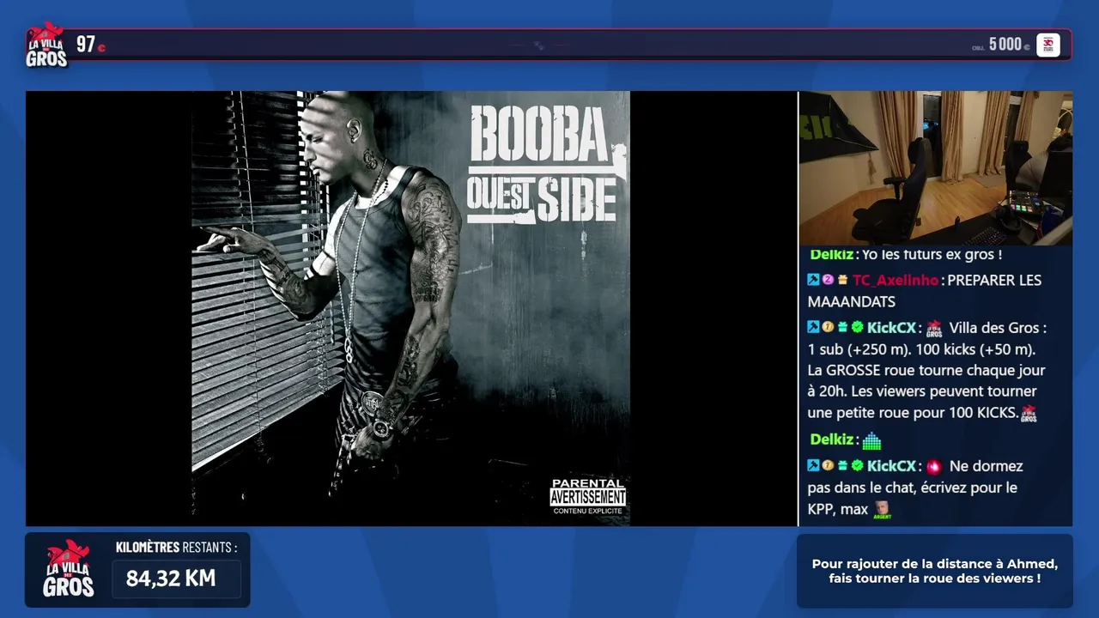1099x618 pixels.
Task: Click gift badge beside TC_Axelinho
Action: coord(842,280)
